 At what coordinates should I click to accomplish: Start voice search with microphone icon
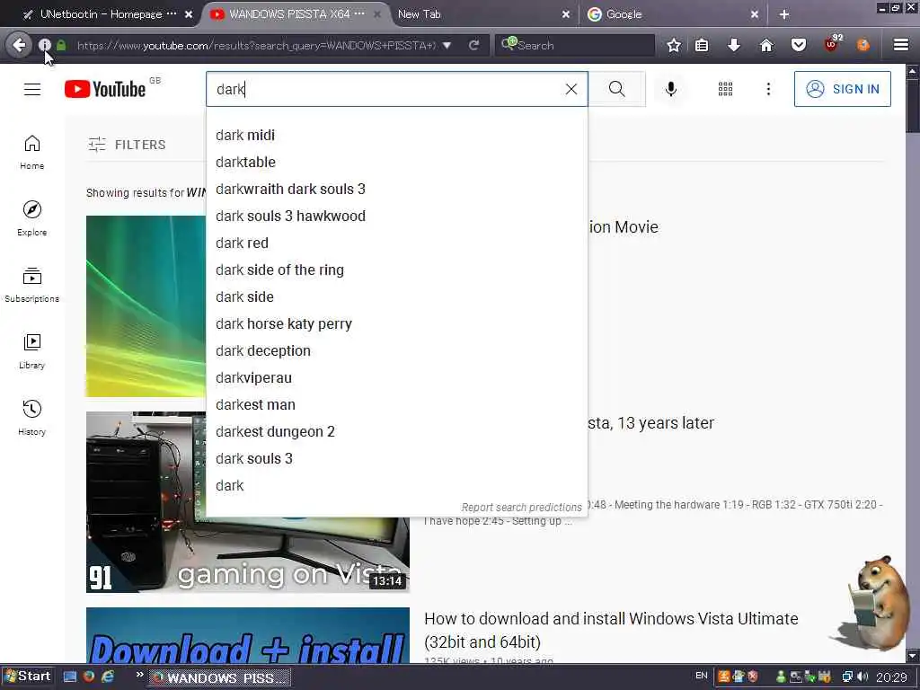(671, 89)
